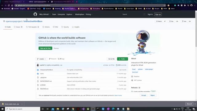This screenshot has width=197, height=111.
Task: Open the notification center icon in system tray
Action: pyautogui.click(x=194, y=109)
